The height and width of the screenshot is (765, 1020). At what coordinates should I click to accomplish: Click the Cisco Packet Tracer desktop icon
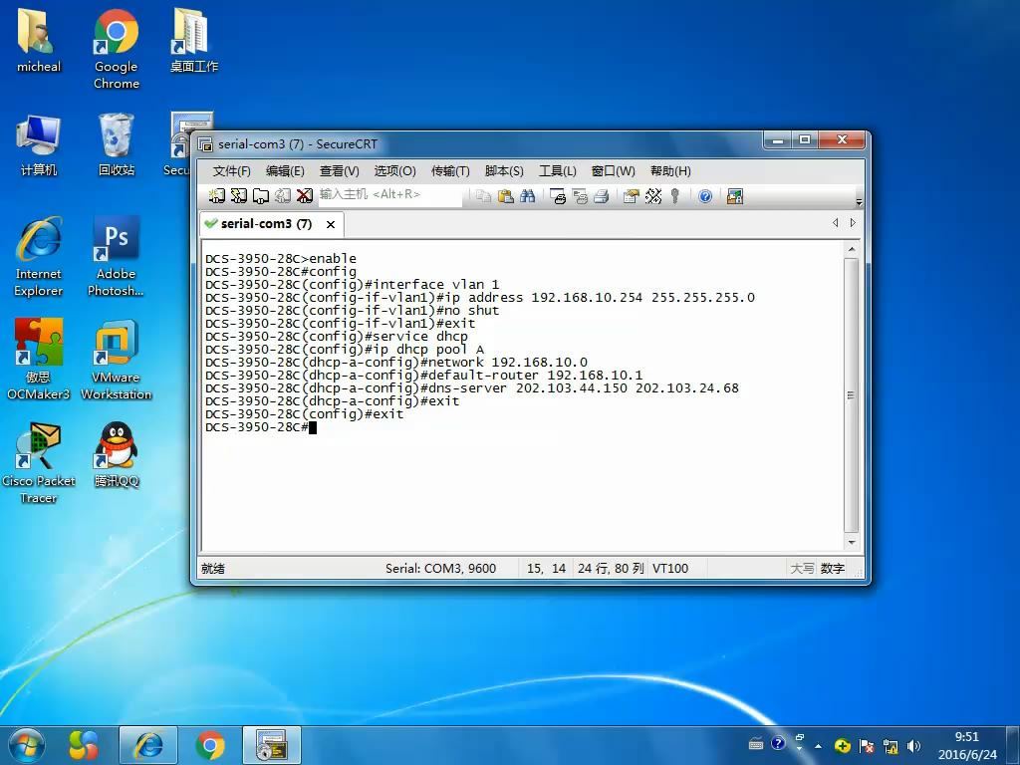point(39,462)
